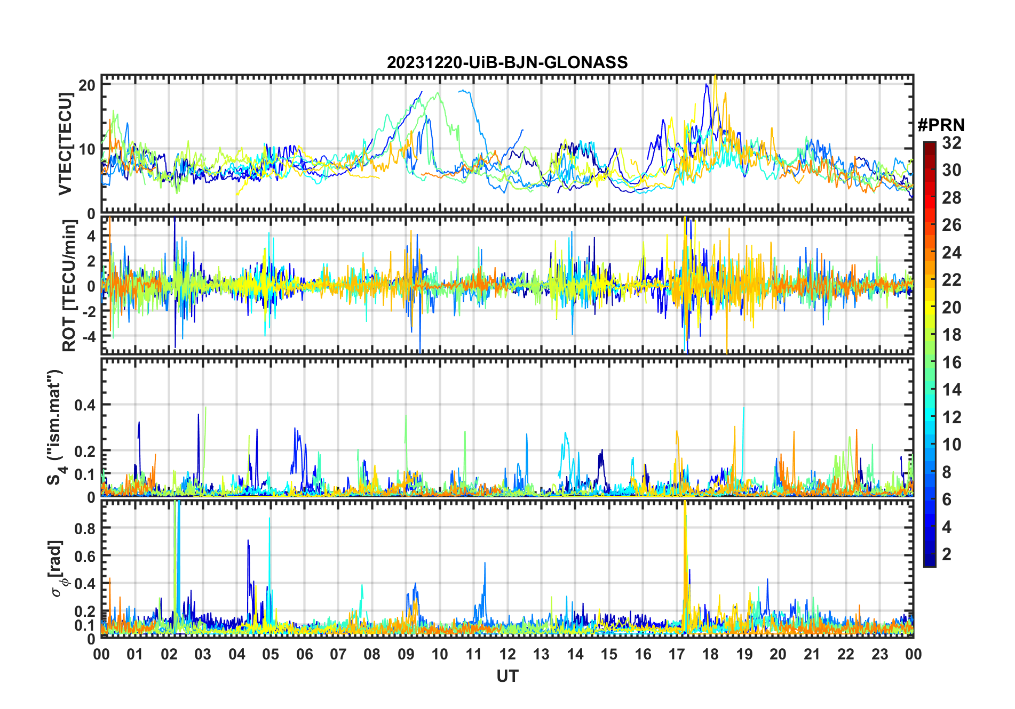Image resolution: width=1015 pixels, height=709 pixels.
Task: Click the colorbar tick label 8
Action: click(947, 472)
